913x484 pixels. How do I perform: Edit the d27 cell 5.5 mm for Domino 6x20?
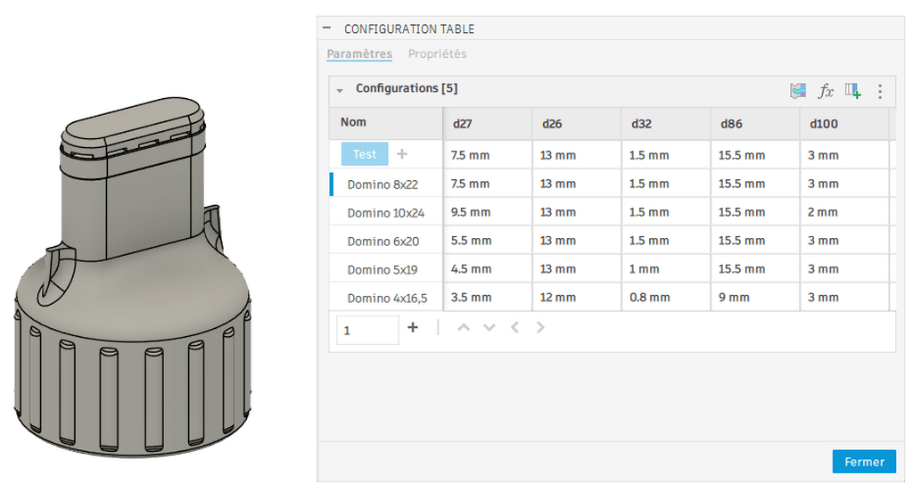click(x=488, y=241)
